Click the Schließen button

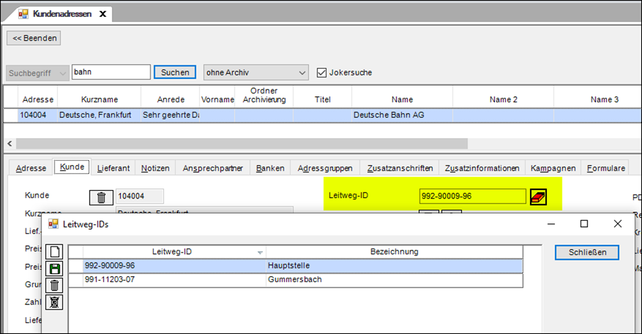tap(586, 252)
